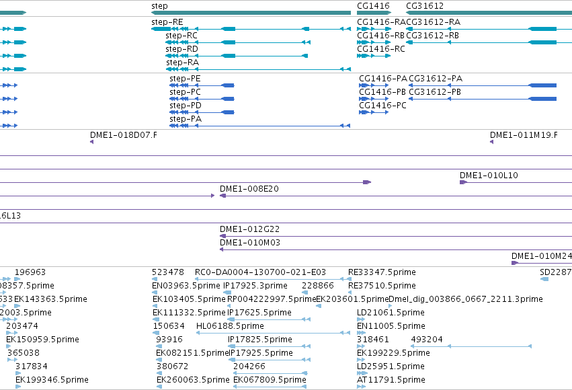
Task: Click the IP17925.3prime EST label
Action: tap(255, 286)
